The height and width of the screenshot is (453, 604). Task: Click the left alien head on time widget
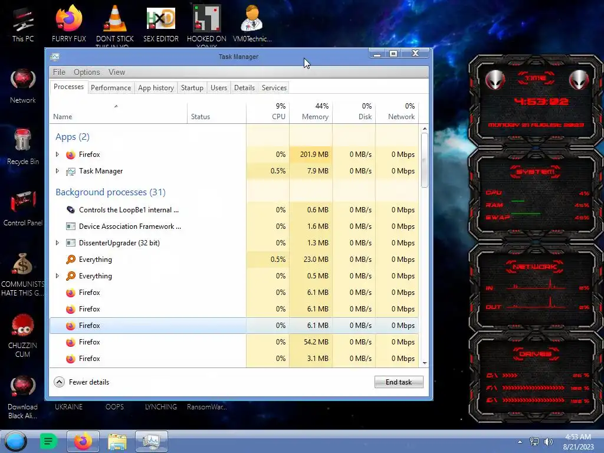coord(495,80)
